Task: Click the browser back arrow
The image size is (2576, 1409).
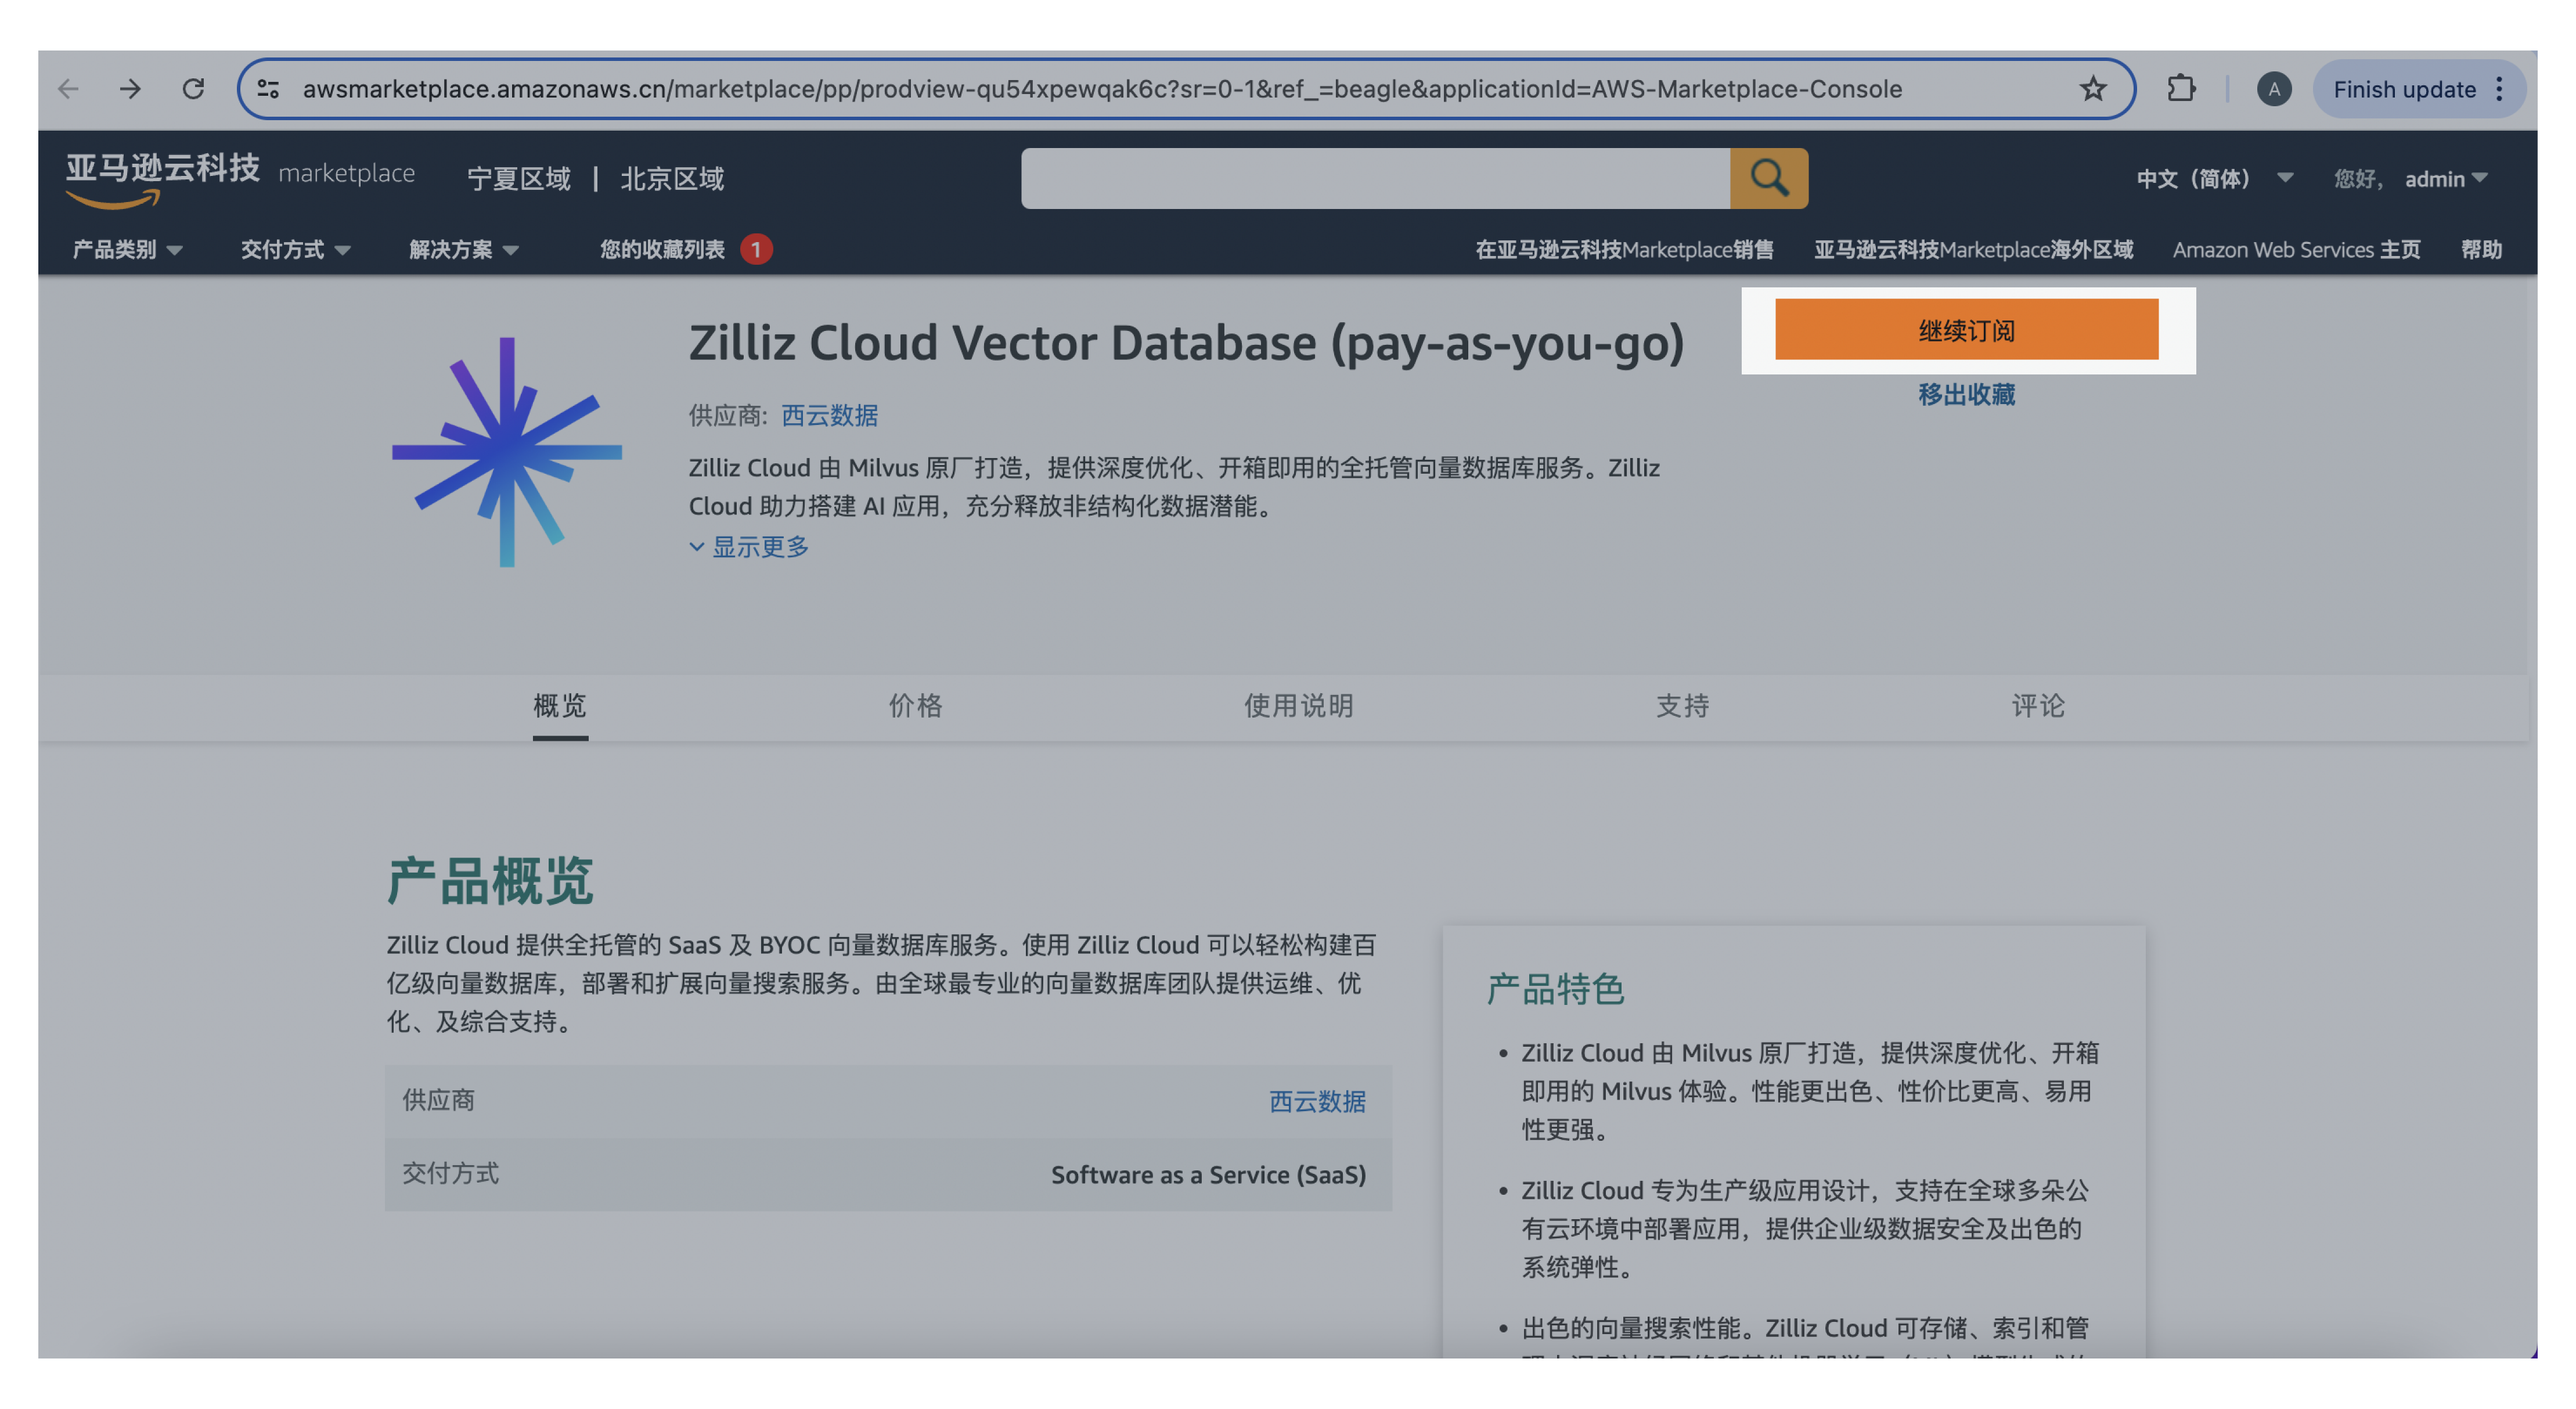Action: point(68,89)
